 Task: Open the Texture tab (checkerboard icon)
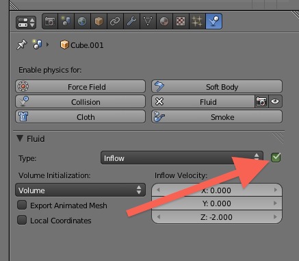181,21
